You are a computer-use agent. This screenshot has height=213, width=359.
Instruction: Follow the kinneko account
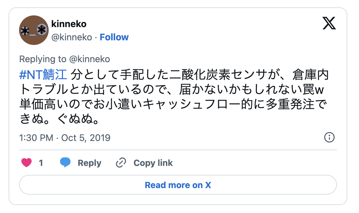point(114,37)
